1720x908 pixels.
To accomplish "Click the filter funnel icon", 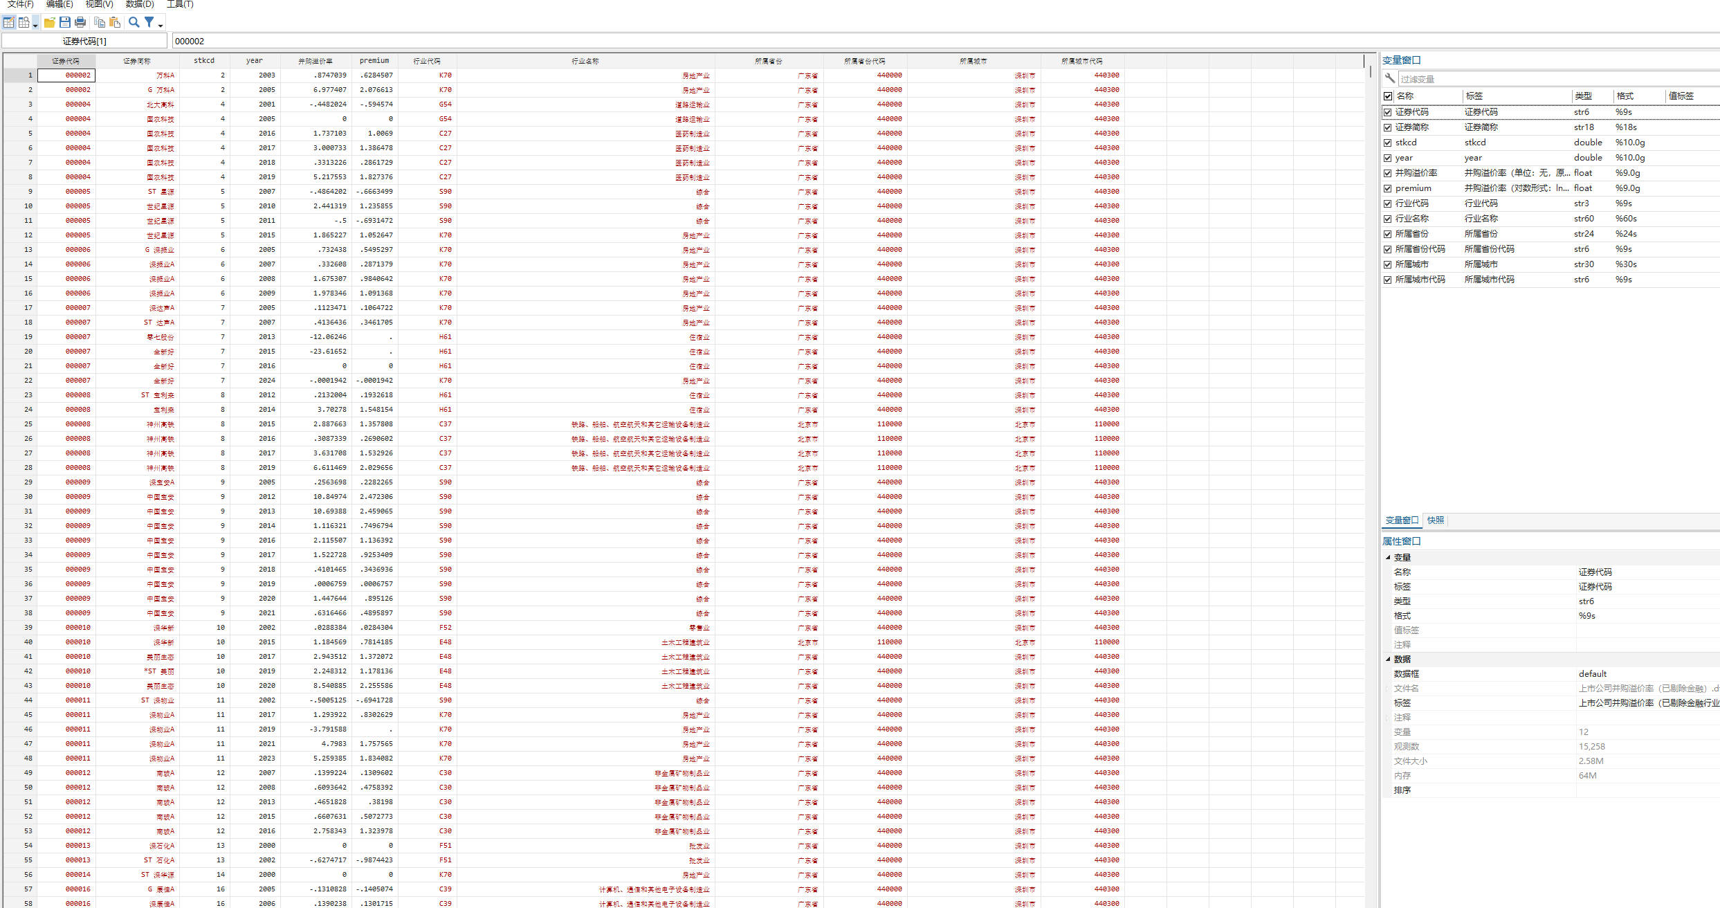I will 149,22.
